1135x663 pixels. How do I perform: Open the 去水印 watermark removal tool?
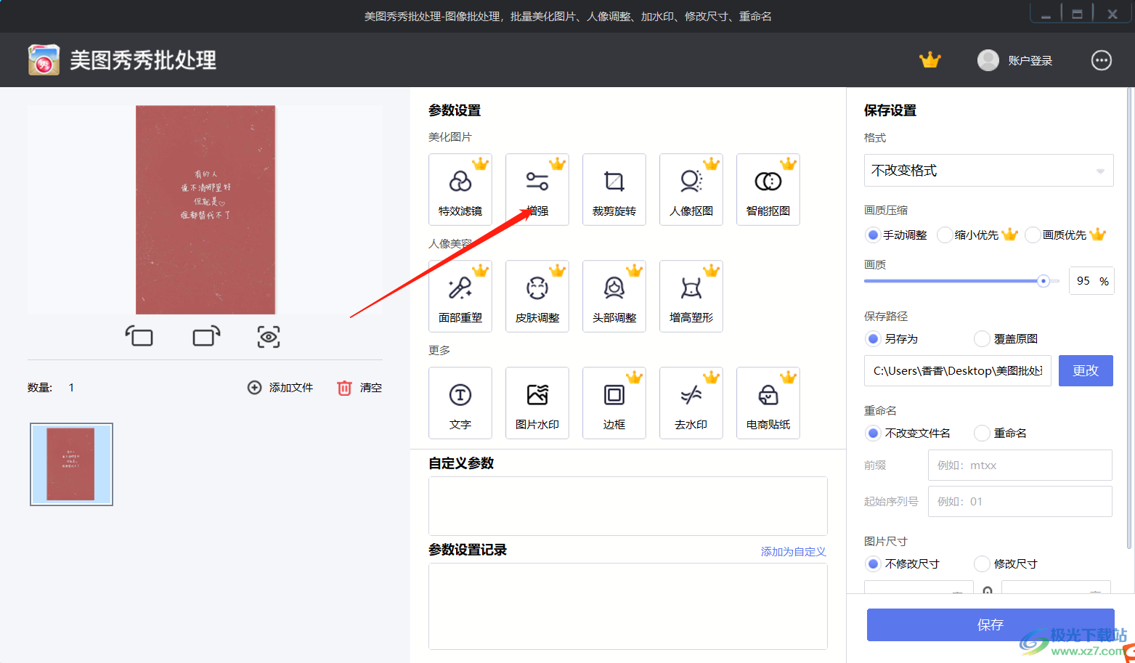coord(691,403)
